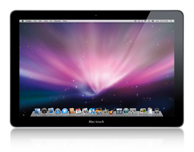Image resolution: width=194 pixels, height=152 pixels.
Task: Launch Preview from the dock
Action: [85, 111]
